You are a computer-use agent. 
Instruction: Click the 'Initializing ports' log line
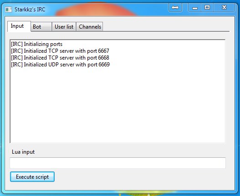tap(37, 44)
